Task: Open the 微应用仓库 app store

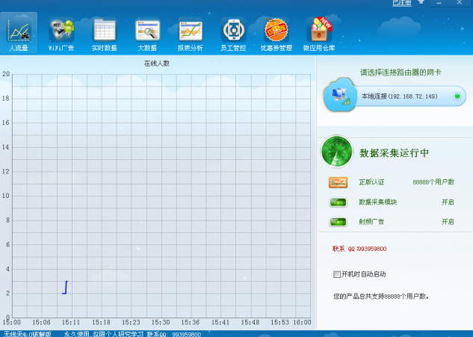Action: 319,32
